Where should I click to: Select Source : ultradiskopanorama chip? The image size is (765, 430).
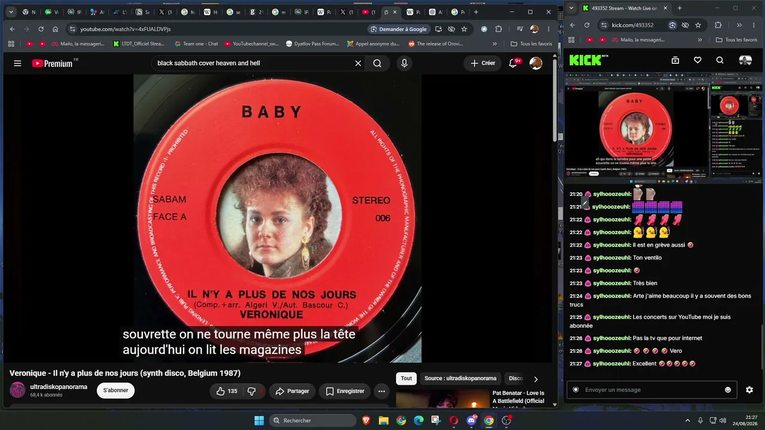460,379
